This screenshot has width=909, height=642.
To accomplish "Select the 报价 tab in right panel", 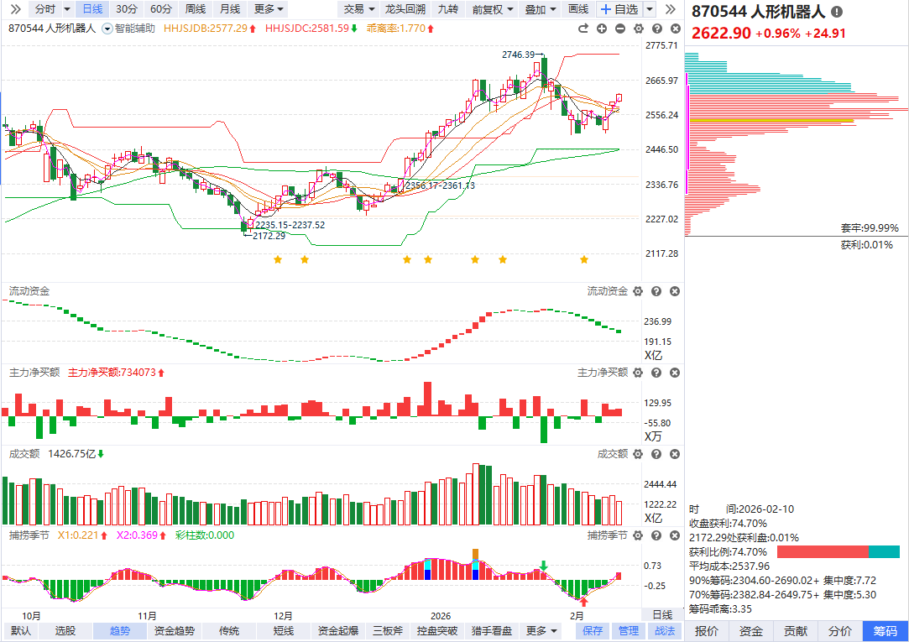I will [707, 631].
